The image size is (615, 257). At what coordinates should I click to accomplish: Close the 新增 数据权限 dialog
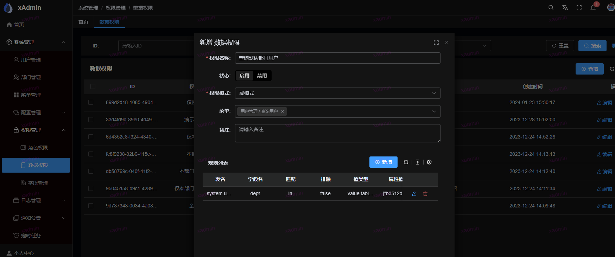pos(446,43)
